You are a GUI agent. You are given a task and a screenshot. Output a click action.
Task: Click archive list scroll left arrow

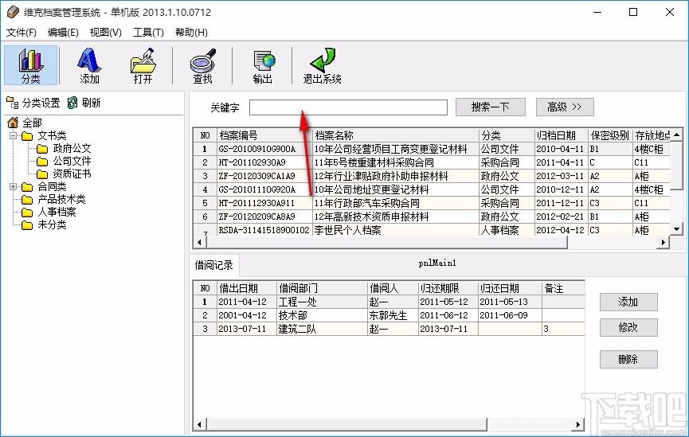point(199,242)
